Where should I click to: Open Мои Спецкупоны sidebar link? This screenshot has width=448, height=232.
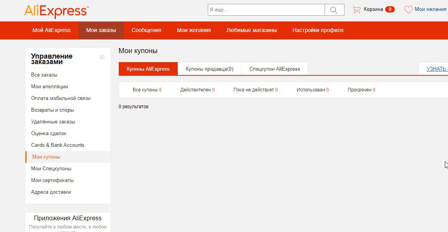tap(52, 169)
